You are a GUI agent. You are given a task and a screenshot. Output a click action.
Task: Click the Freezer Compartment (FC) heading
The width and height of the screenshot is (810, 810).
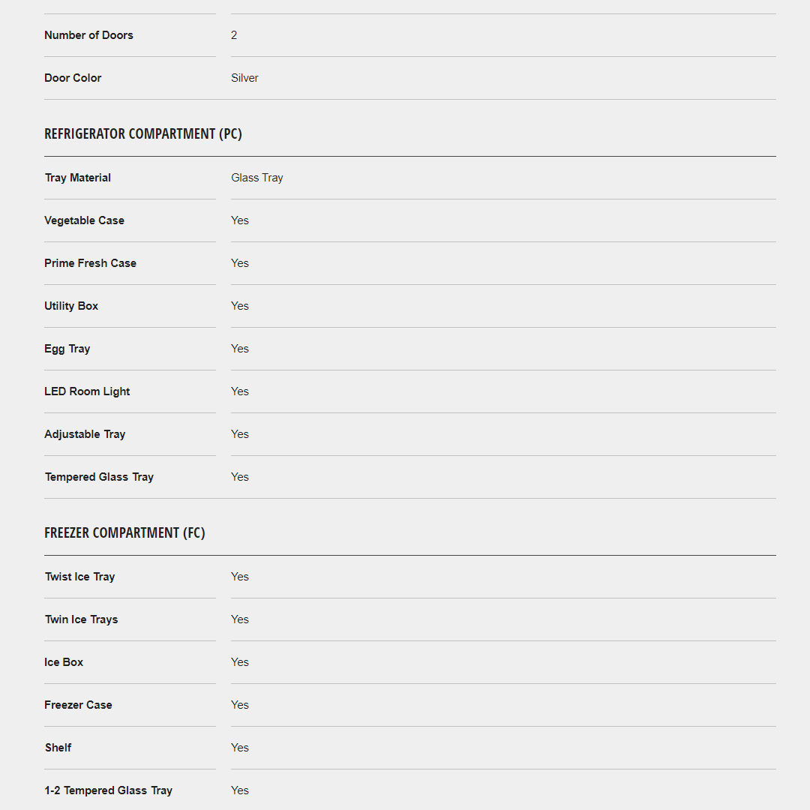pyautogui.click(x=124, y=533)
